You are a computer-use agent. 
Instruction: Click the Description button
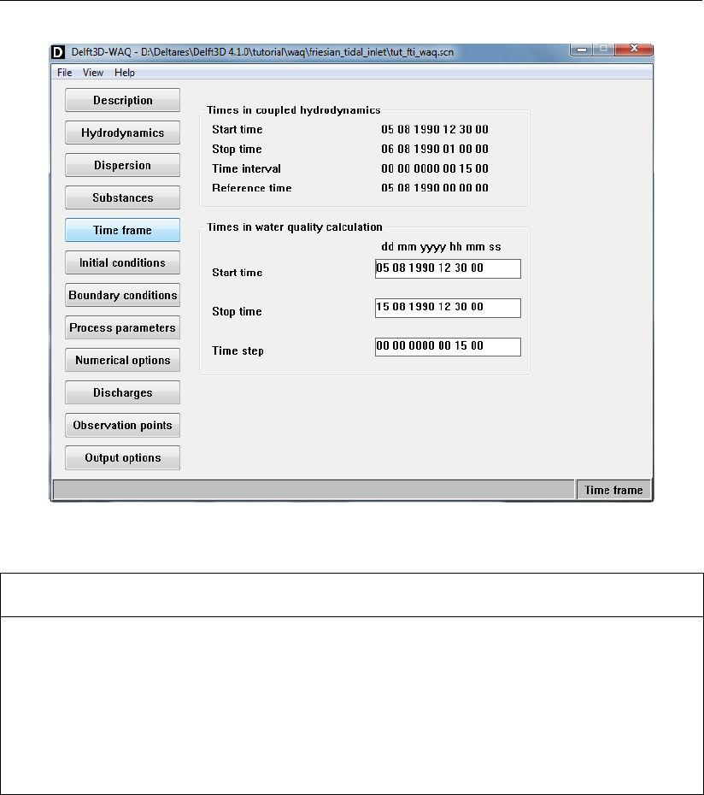pos(123,100)
